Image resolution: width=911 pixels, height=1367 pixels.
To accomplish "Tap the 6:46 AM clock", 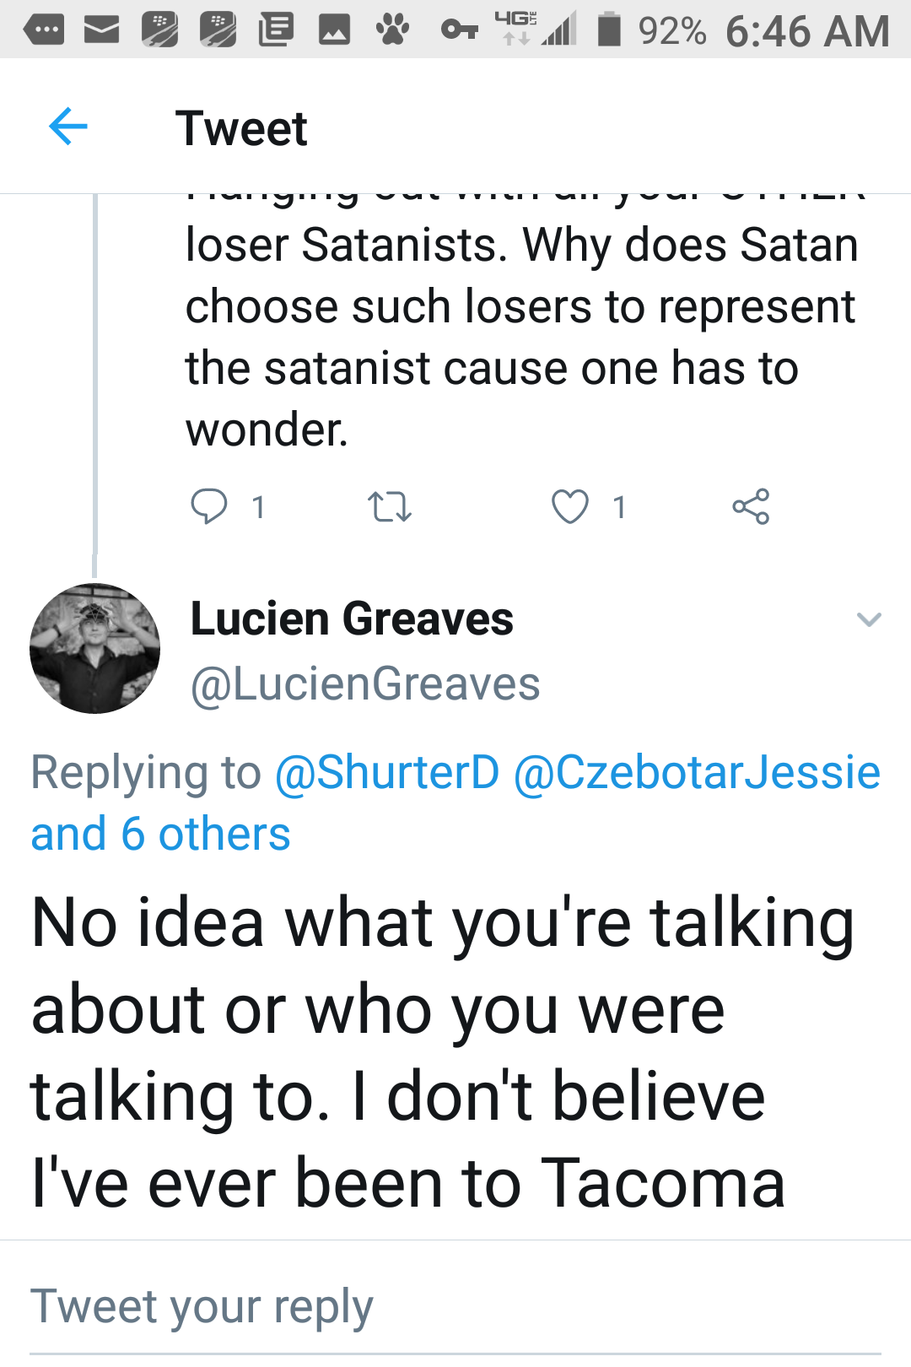I will (807, 31).
